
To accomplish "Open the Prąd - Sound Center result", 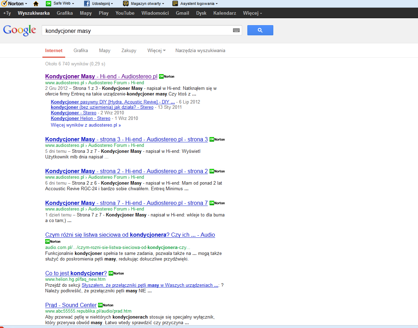I will 71,305.
